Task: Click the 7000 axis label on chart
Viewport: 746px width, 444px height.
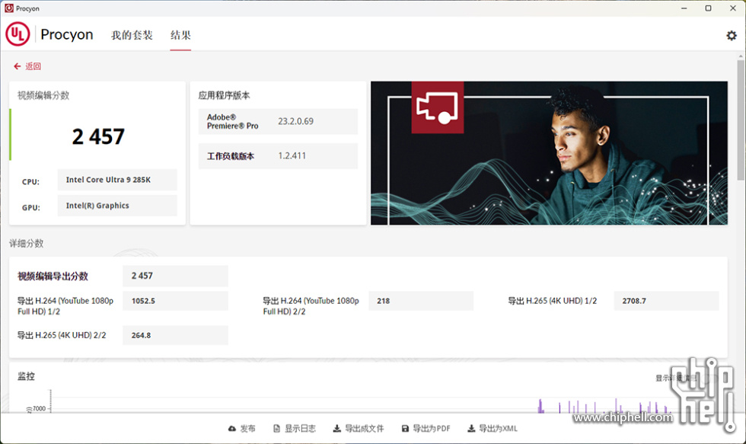Action: [39, 409]
